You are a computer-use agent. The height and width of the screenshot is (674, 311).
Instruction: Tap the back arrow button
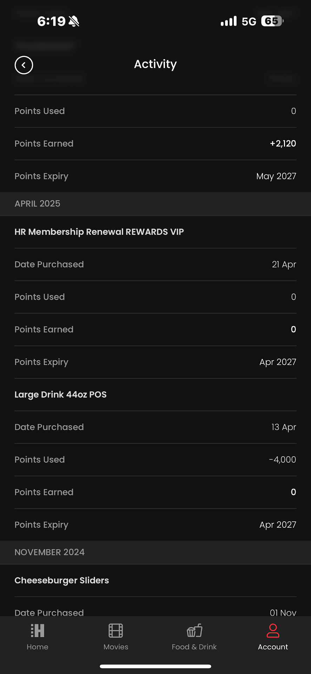(24, 65)
